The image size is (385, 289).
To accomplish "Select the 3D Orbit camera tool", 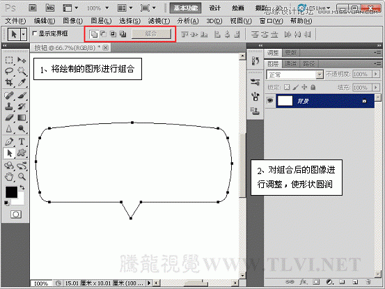I will click(x=22, y=166).
